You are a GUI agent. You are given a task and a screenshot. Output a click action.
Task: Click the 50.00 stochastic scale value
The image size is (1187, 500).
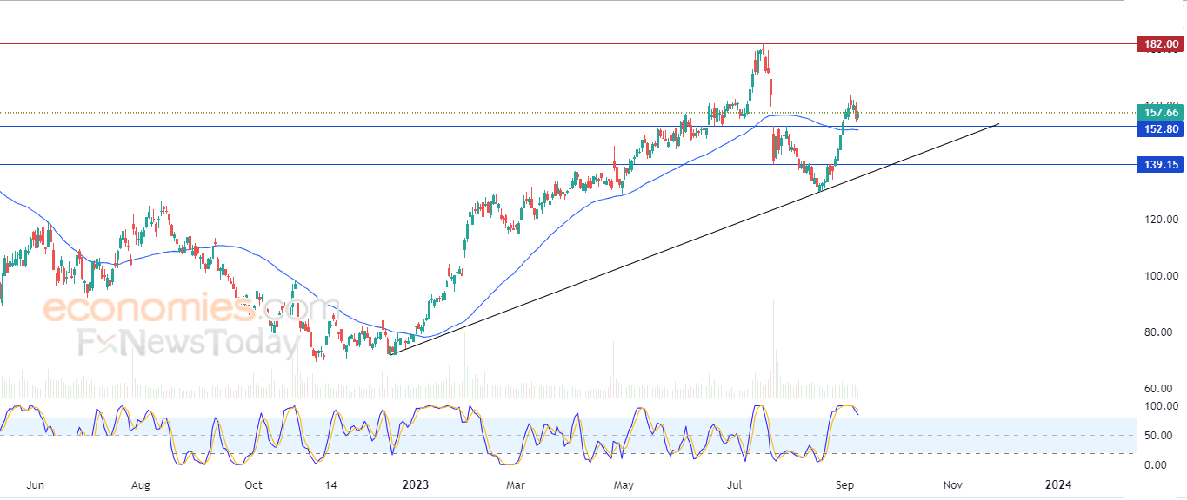(x=1164, y=436)
